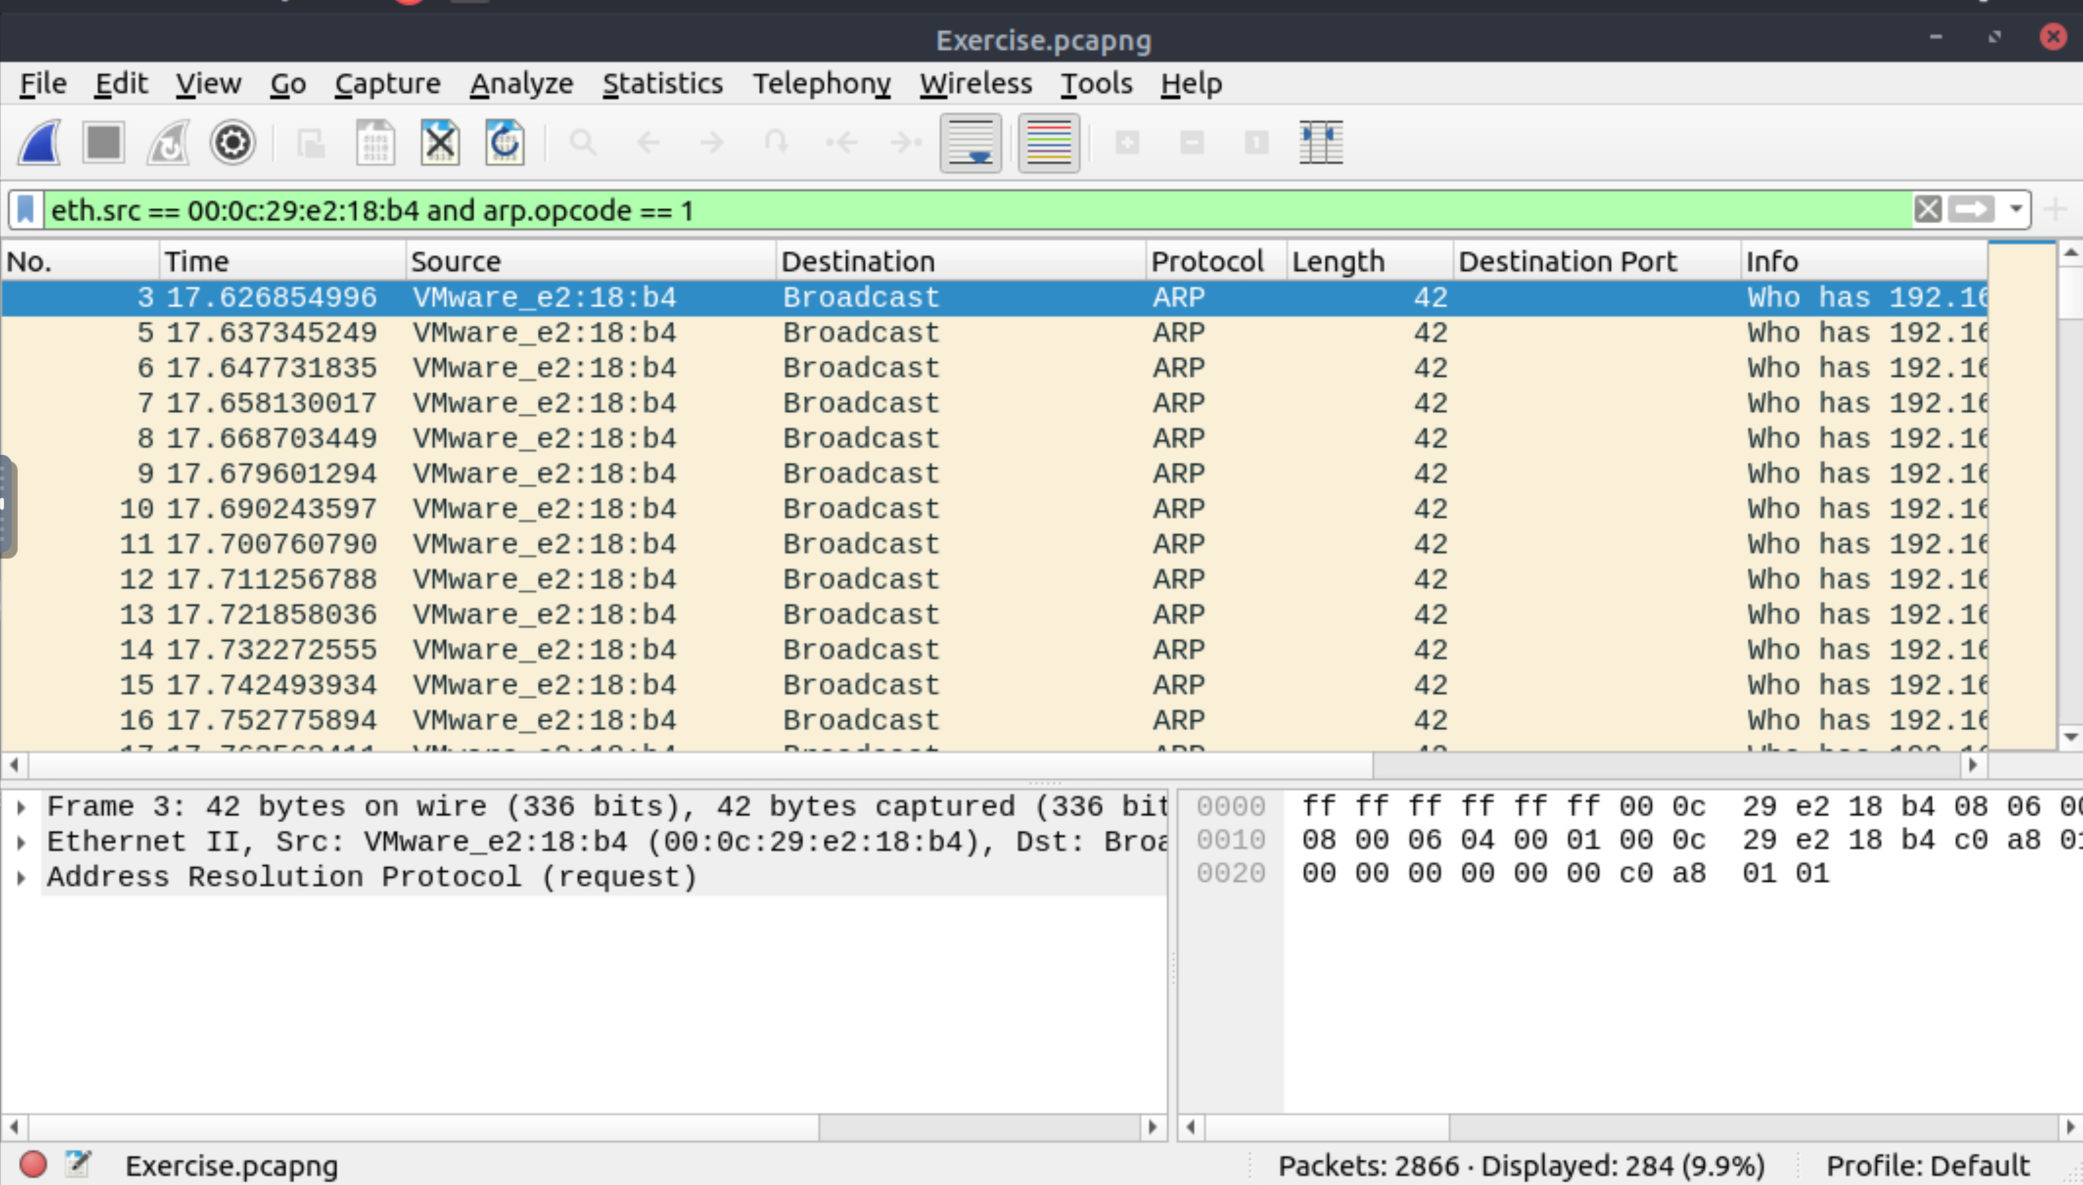This screenshot has width=2083, height=1185.
Task: Reload this capture file
Action: (x=504, y=144)
